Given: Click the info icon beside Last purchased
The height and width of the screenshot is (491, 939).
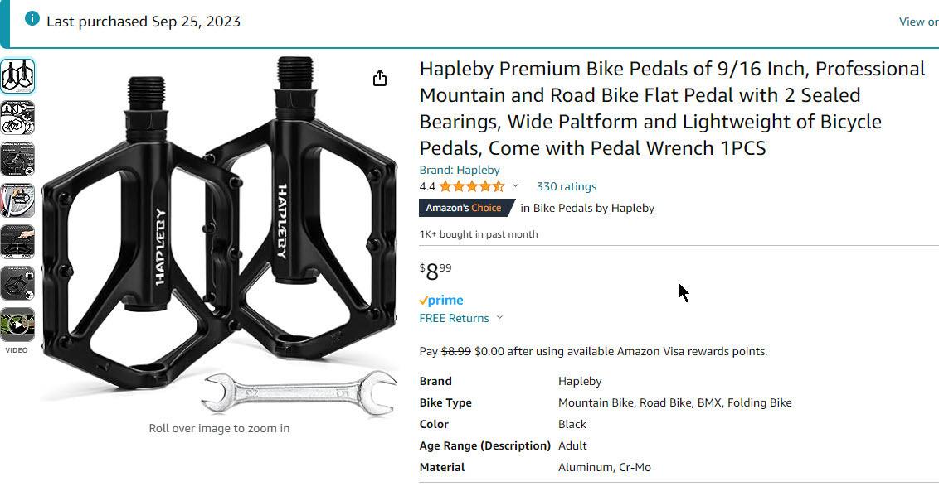Looking at the screenshot, I should point(32,19).
